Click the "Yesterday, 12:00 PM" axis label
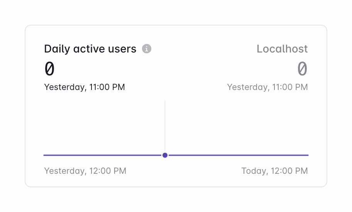 coord(85,171)
